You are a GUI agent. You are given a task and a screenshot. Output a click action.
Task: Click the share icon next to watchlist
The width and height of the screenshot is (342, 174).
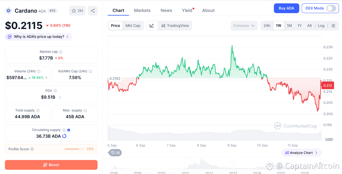coord(93,11)
